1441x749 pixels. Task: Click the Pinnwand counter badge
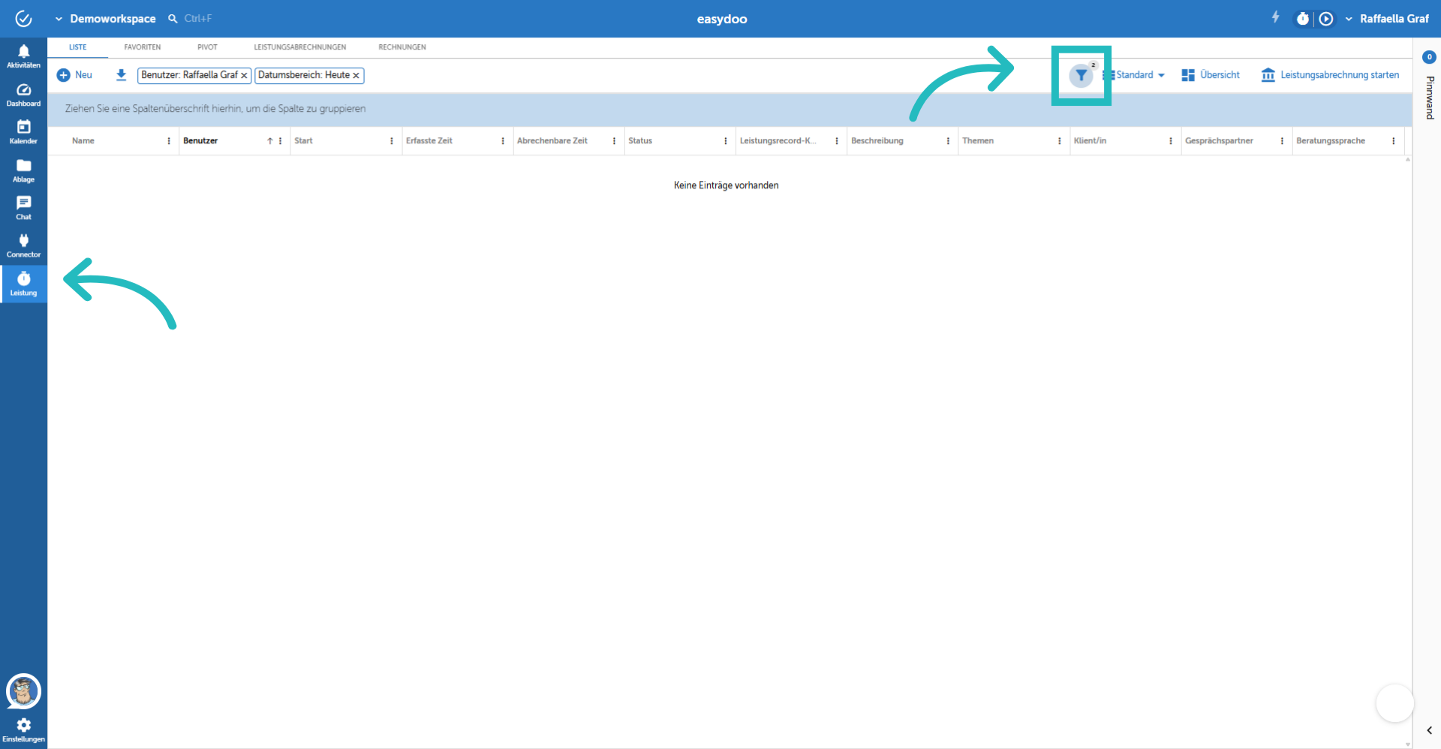(1429, 57)
